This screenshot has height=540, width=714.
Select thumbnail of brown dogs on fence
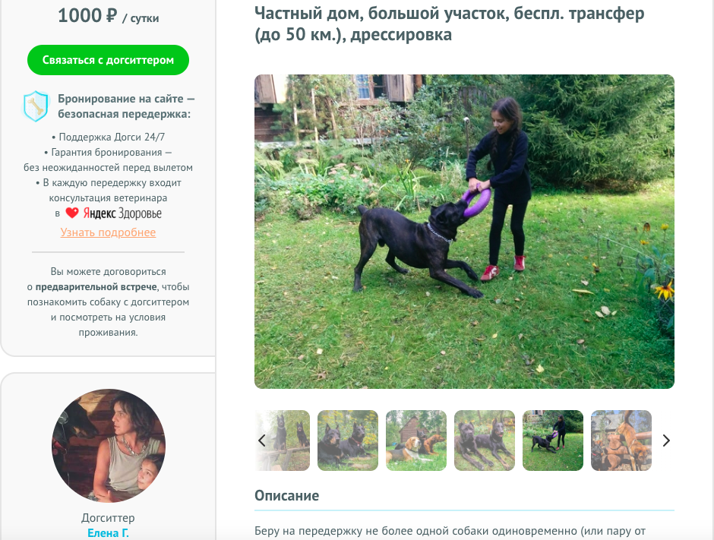pos(621,441)
